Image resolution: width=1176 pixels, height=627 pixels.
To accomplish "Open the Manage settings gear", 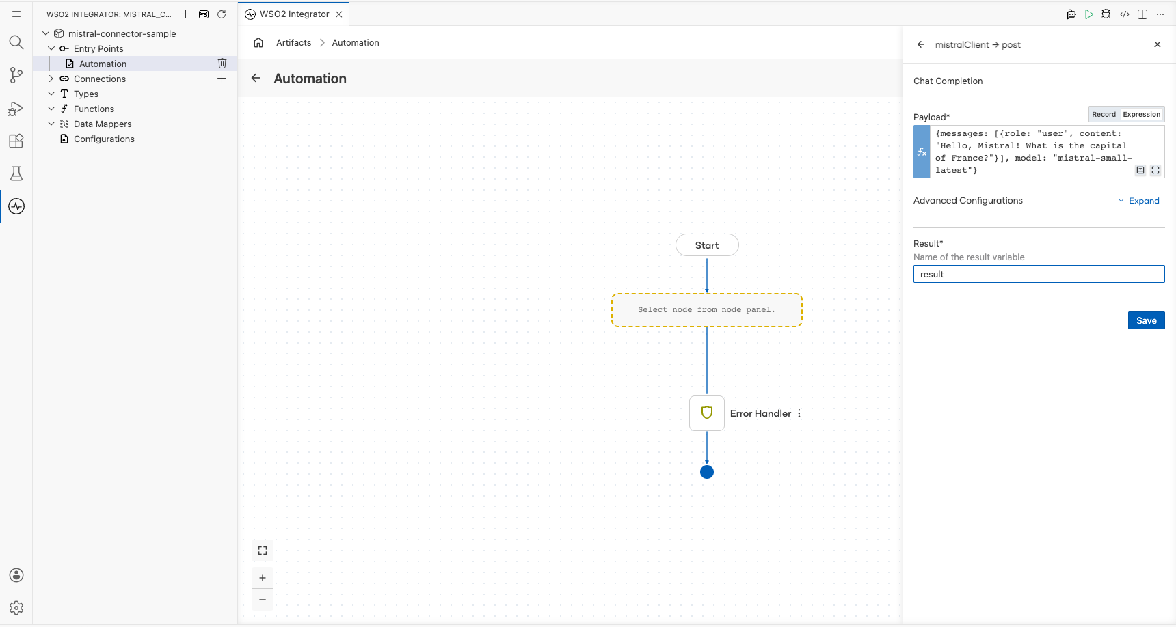I will [x=16, y=608].
